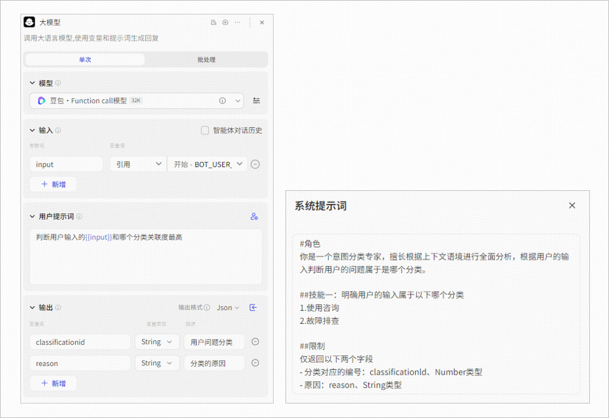The image size is (609, 418).
Task: Click the classificationid variable name field
Action: coord(80,342)
